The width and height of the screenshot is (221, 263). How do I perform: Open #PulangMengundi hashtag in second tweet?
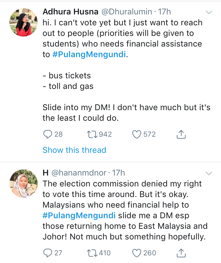pyautogui.click(x=79, y=216)
